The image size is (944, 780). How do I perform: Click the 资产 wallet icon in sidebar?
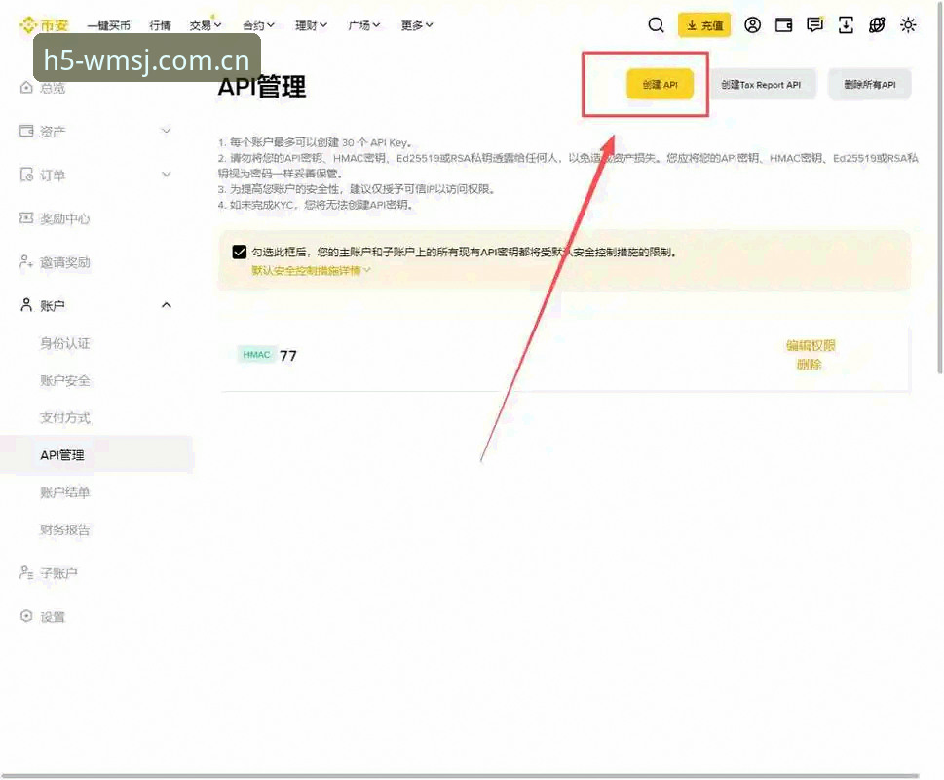[x=26, y=131]
